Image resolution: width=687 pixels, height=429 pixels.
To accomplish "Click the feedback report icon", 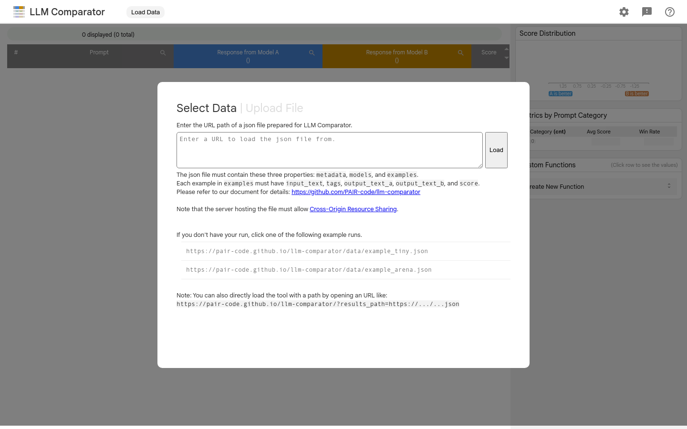I will coord(647,12).
